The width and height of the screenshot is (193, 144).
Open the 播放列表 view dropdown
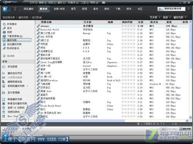pyautogui.click(x=180, y=17)
